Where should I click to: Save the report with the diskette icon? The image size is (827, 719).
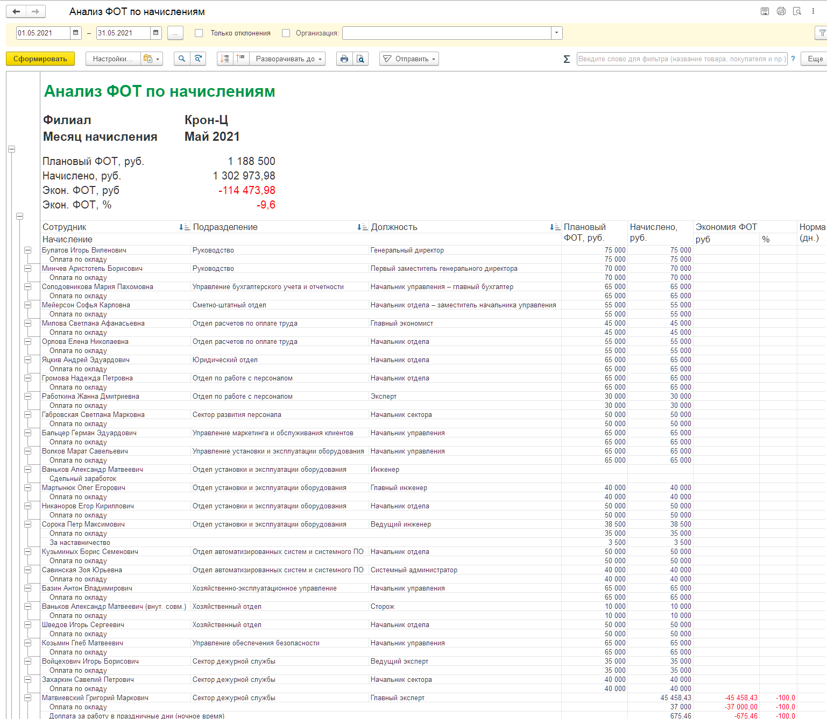pos(765,11)
